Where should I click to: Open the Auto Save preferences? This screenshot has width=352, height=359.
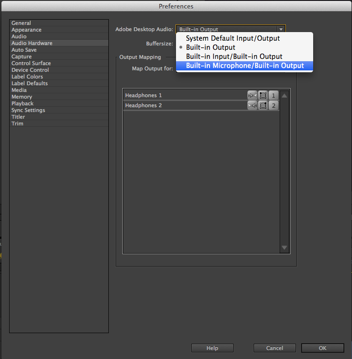click(x=59, y=50)
